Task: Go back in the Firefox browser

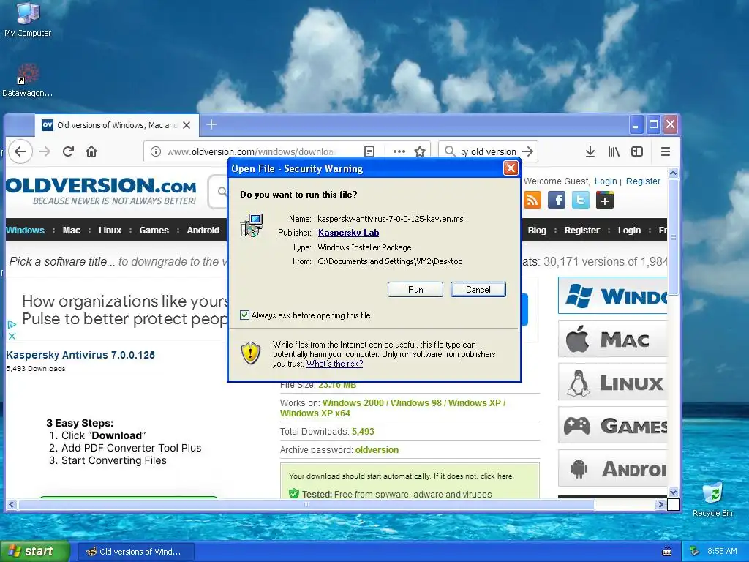Action: point(20,151)
